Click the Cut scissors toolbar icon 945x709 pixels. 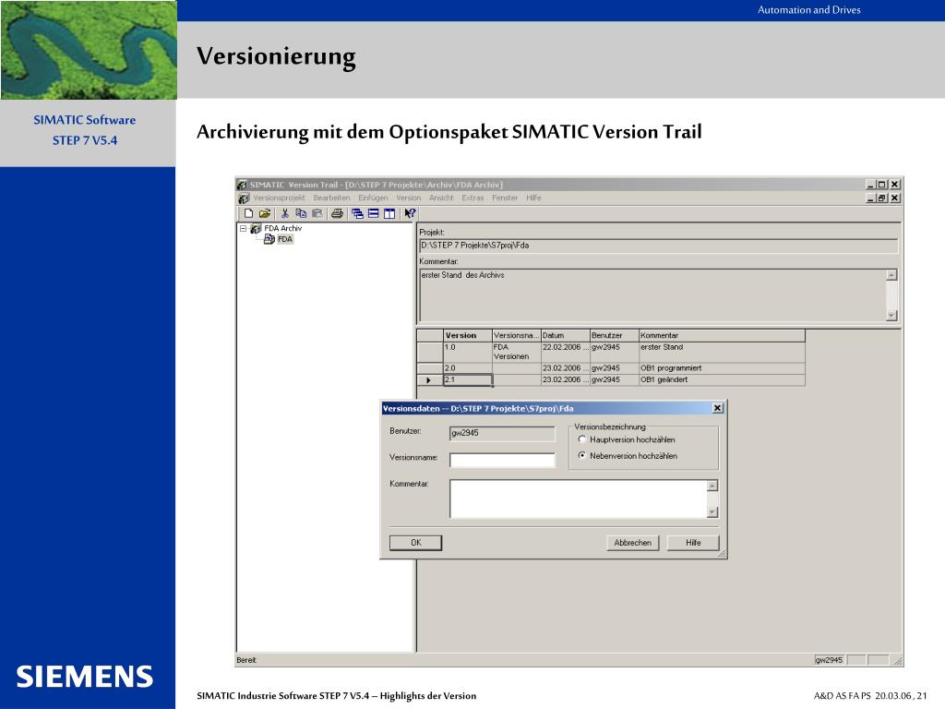[x=285, y=213]
